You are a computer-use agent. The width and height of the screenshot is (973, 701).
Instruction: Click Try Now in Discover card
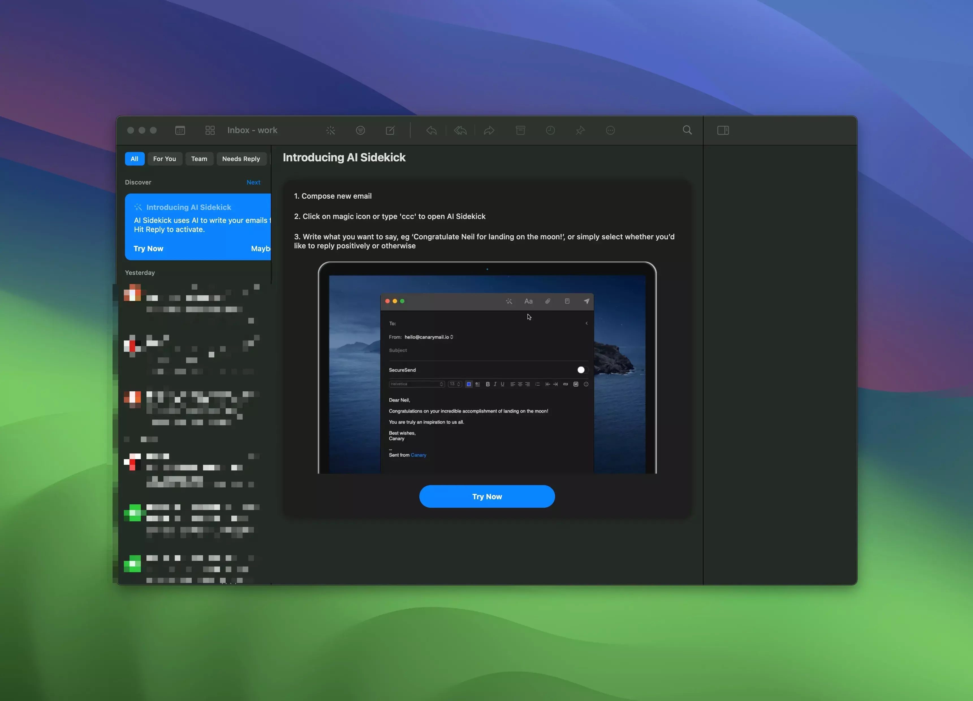point(148,249)
